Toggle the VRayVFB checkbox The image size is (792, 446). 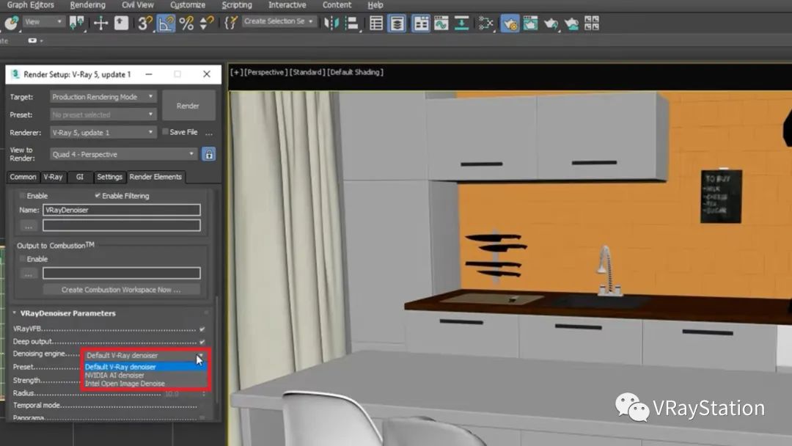point(202,329)
